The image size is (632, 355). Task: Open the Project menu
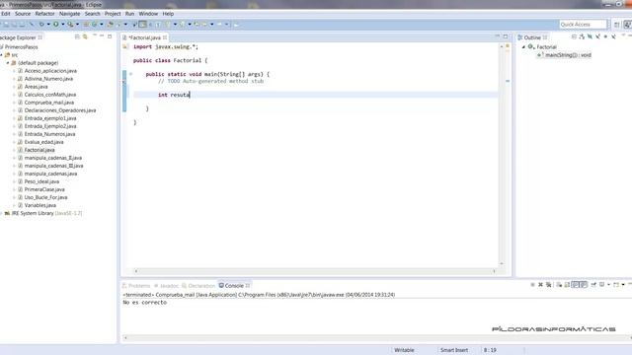pos(113,14)
